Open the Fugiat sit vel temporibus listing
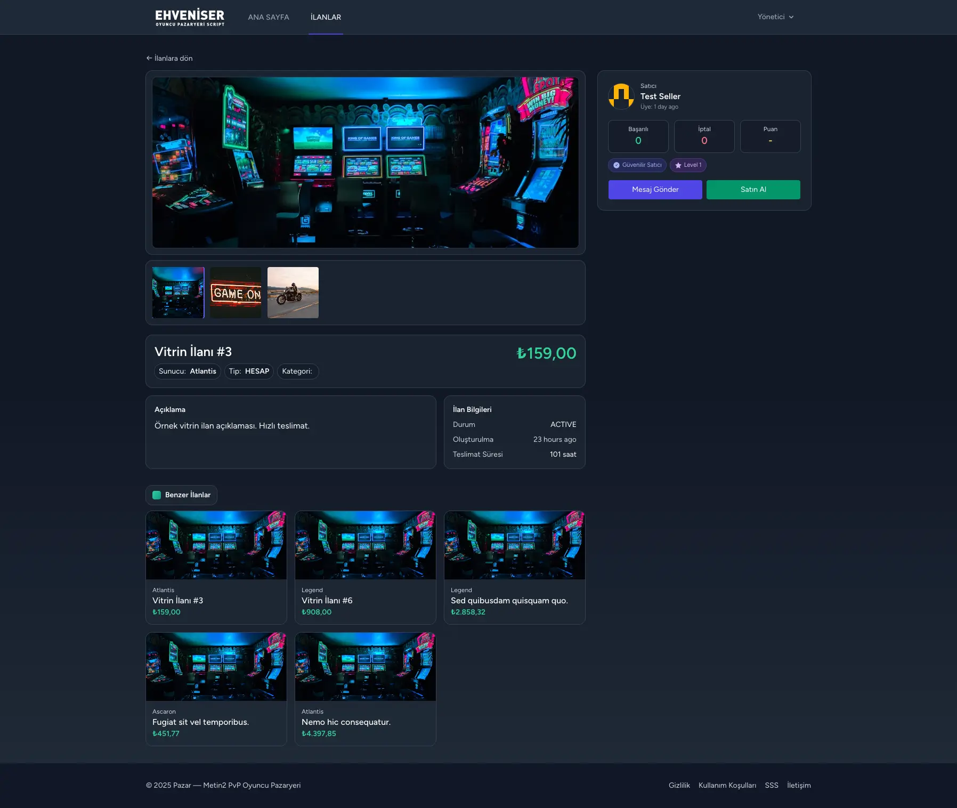Screen dimensions: 957x808 click(x=216, y=689)
